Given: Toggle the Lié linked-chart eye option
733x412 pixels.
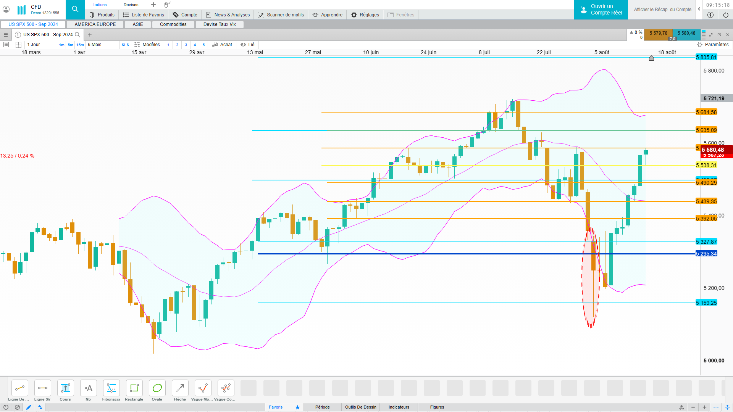Looking at the screenshot, I should (247, 45).
